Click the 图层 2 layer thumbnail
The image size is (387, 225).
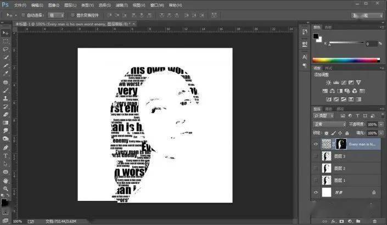click(x=327, y=168)
